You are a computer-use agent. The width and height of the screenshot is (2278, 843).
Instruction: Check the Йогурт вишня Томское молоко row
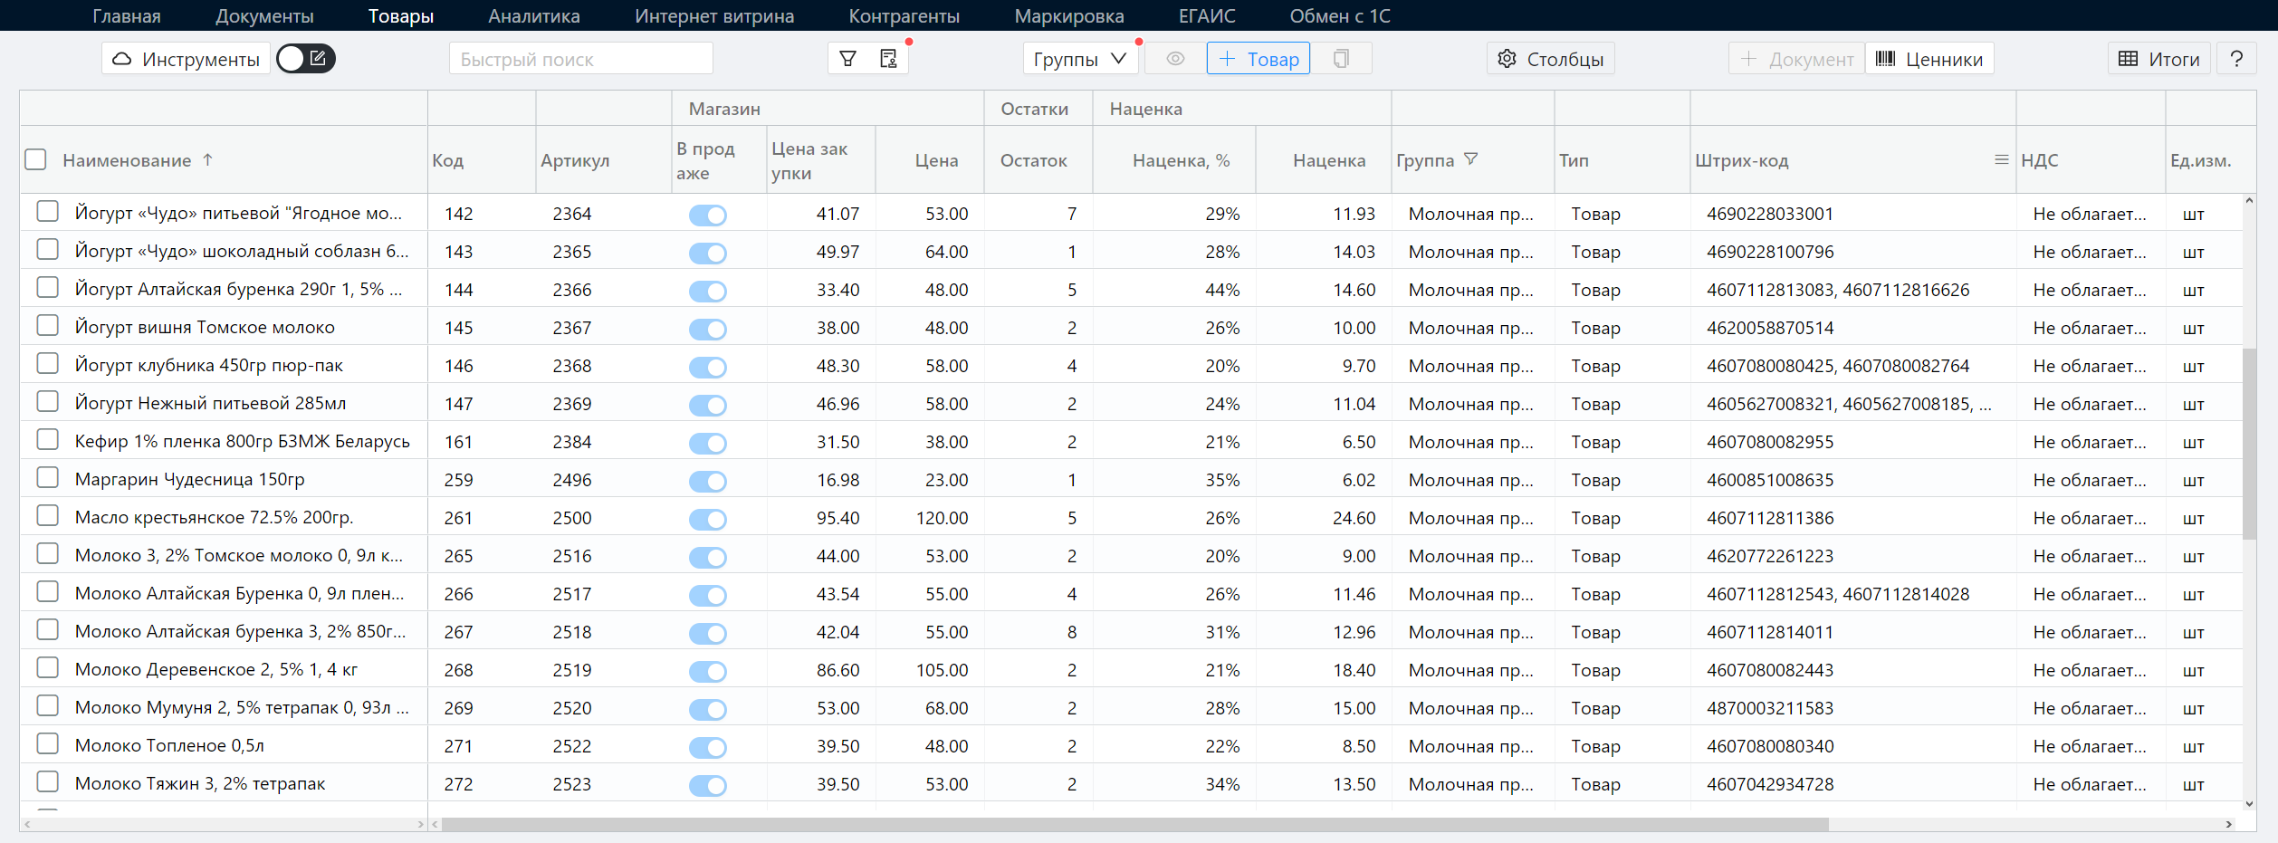(47, 326)
